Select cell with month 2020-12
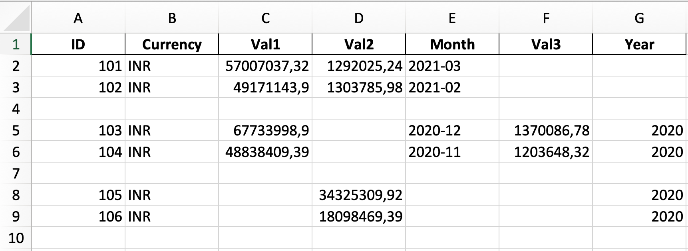Viewport: 688px width, 251px height. pyautogui.click(x=452, y=130)
